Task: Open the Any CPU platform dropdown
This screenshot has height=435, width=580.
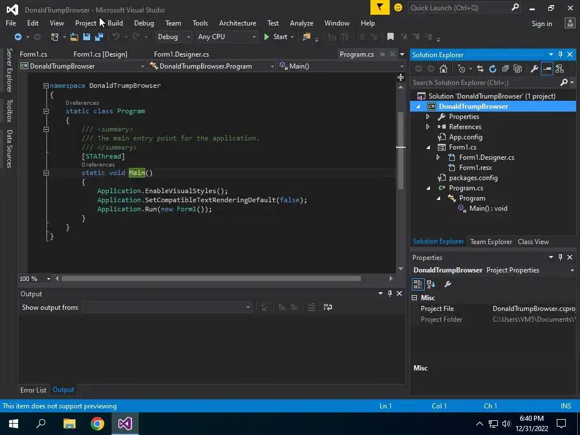Action: 227,37
